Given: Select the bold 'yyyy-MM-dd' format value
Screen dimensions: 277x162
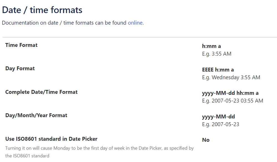Looking at the screenshot, I should [218, 117].
